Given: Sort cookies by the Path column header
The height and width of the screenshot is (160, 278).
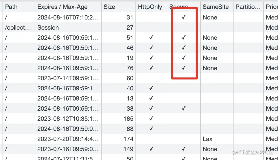Looking at the screenshot, I should [x=19, y=7].
